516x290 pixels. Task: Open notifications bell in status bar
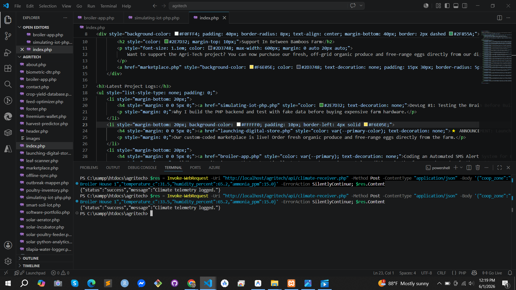pos(510,273)
